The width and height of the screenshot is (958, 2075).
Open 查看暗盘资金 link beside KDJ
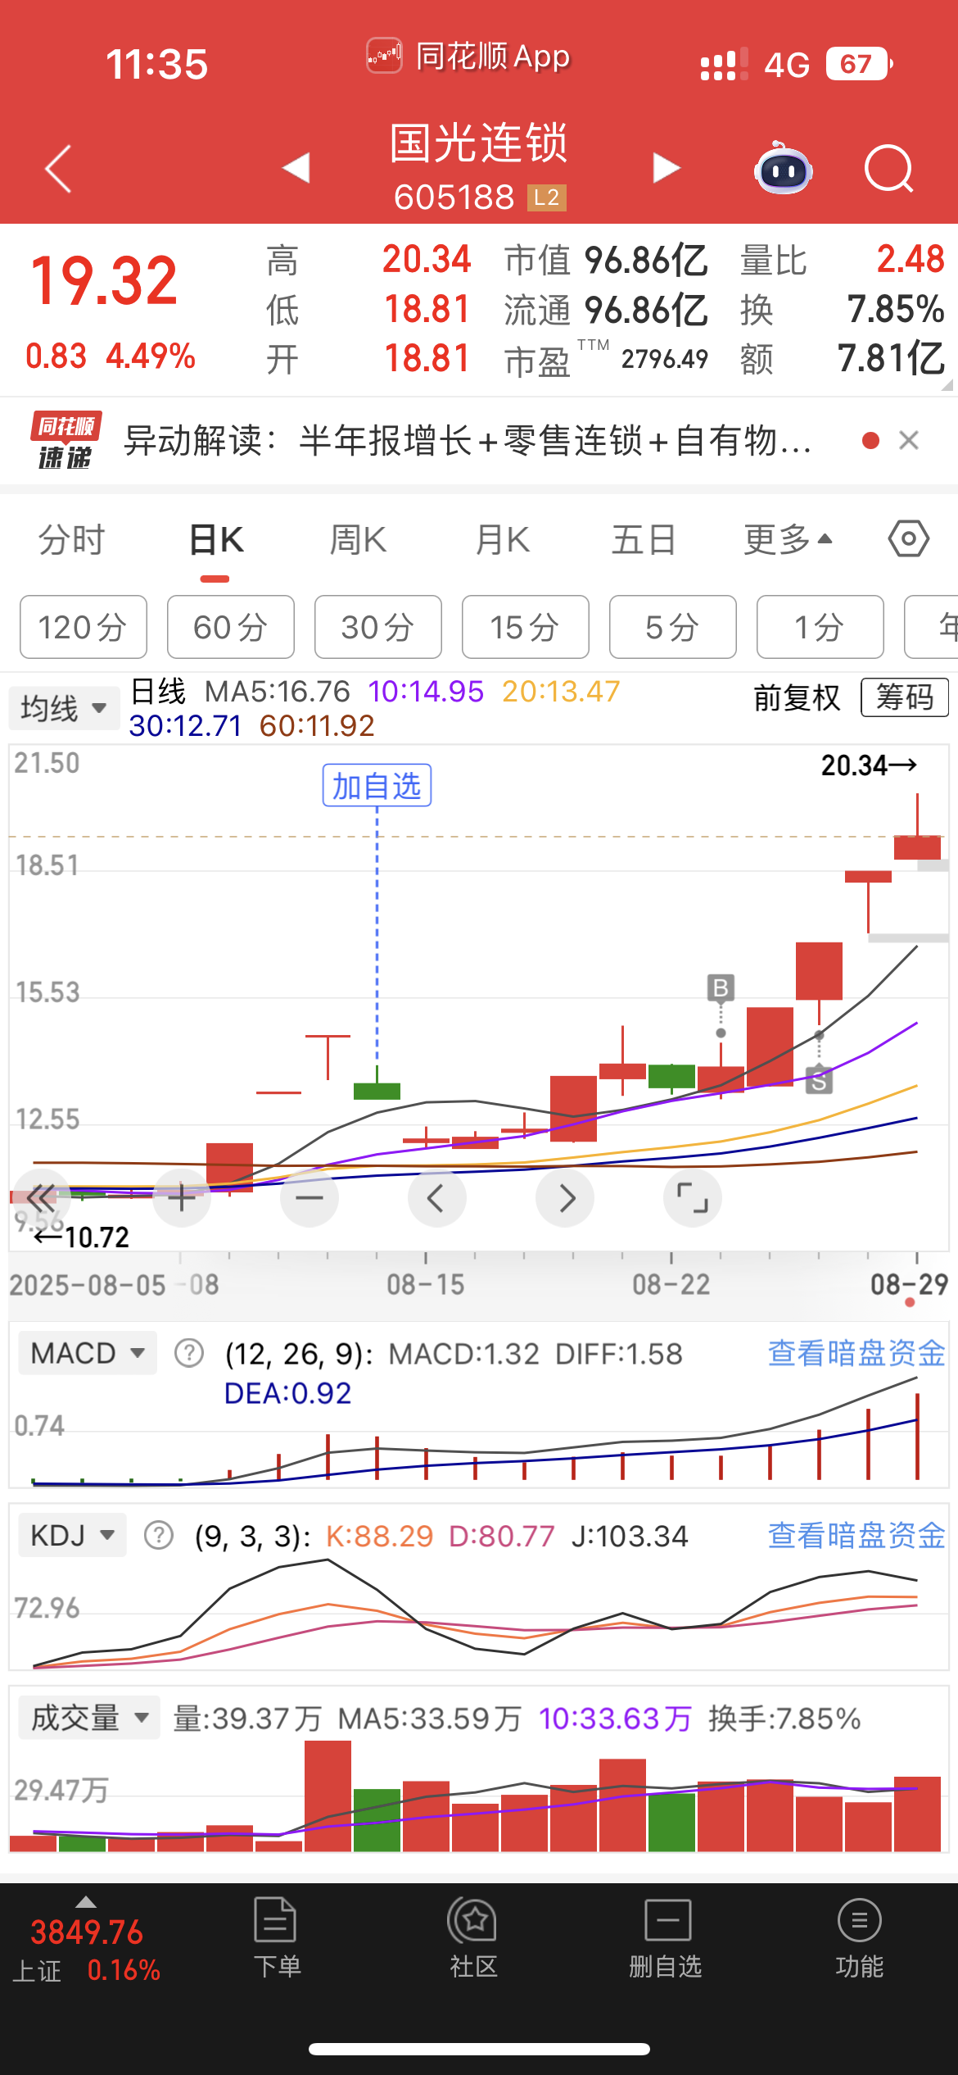coord(856,1535)
